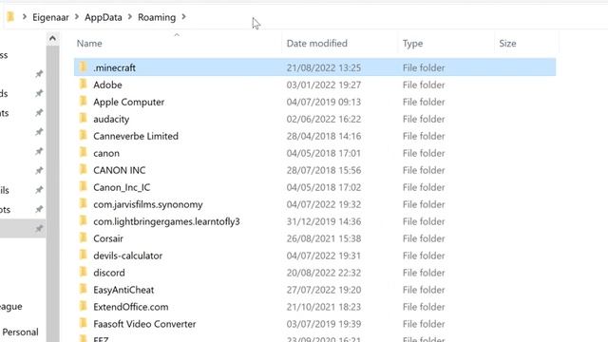The width and height of the screenshot is (608, 342).
Task: Sort files by the Size column
Action: (x=507, y=44)
